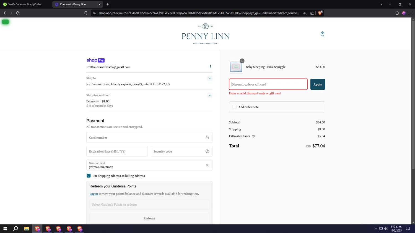Click the Card number input field
This screenshot has width=415, height=233.
tap(149, 137)
